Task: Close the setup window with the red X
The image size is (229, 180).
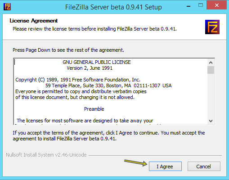Action: click(x=216, y=5)
